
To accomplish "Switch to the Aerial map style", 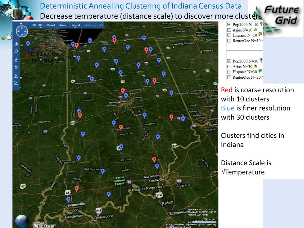I will click(63, 25).
